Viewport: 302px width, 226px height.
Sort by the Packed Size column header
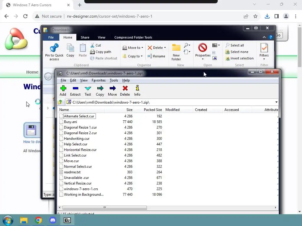[x=149, y=110]
